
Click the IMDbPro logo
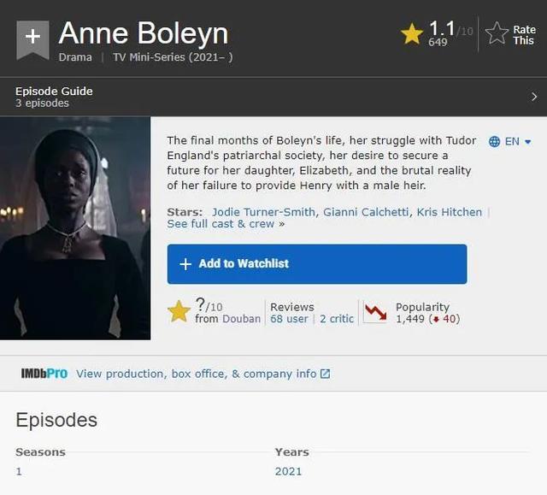point(44,374)
